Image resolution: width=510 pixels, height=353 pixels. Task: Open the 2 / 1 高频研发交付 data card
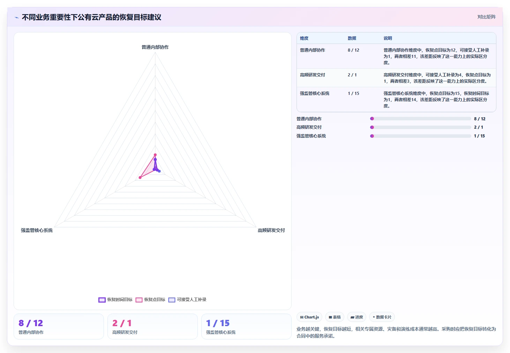click(x=152, y=326)
